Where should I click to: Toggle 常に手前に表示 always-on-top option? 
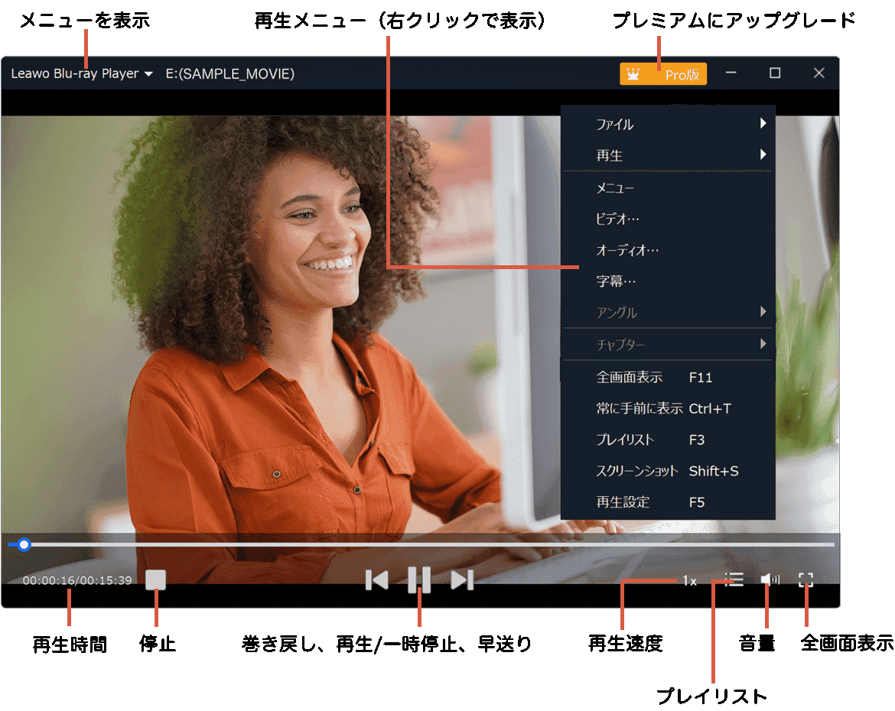tap(639, 409)
